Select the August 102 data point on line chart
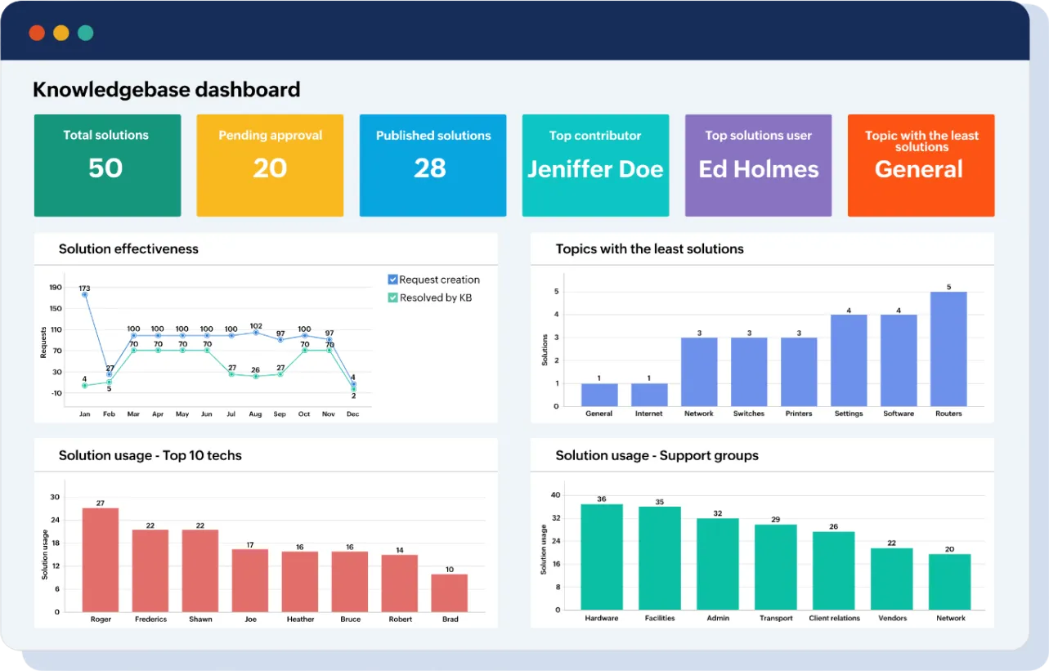 [x=256, y=333]
